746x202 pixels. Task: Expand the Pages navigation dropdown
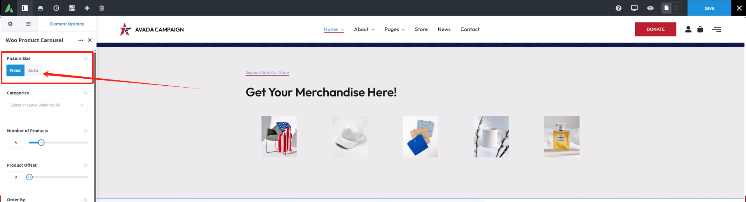[x=394, y=29]
